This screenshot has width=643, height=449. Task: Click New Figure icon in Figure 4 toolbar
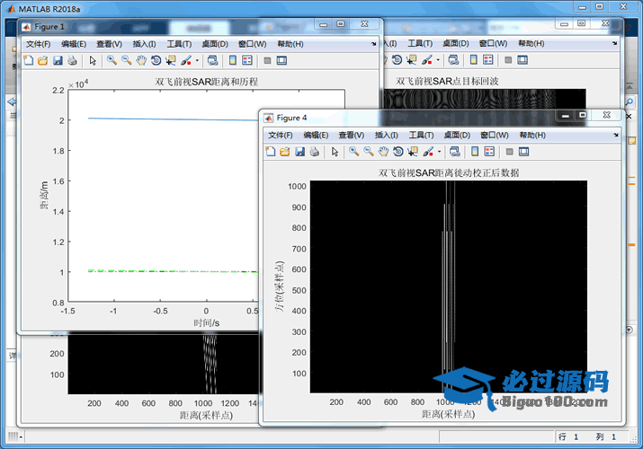(271, 152)
